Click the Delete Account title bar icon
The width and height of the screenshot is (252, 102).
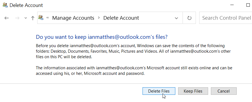pyautogui.click(x=5, y=5)
